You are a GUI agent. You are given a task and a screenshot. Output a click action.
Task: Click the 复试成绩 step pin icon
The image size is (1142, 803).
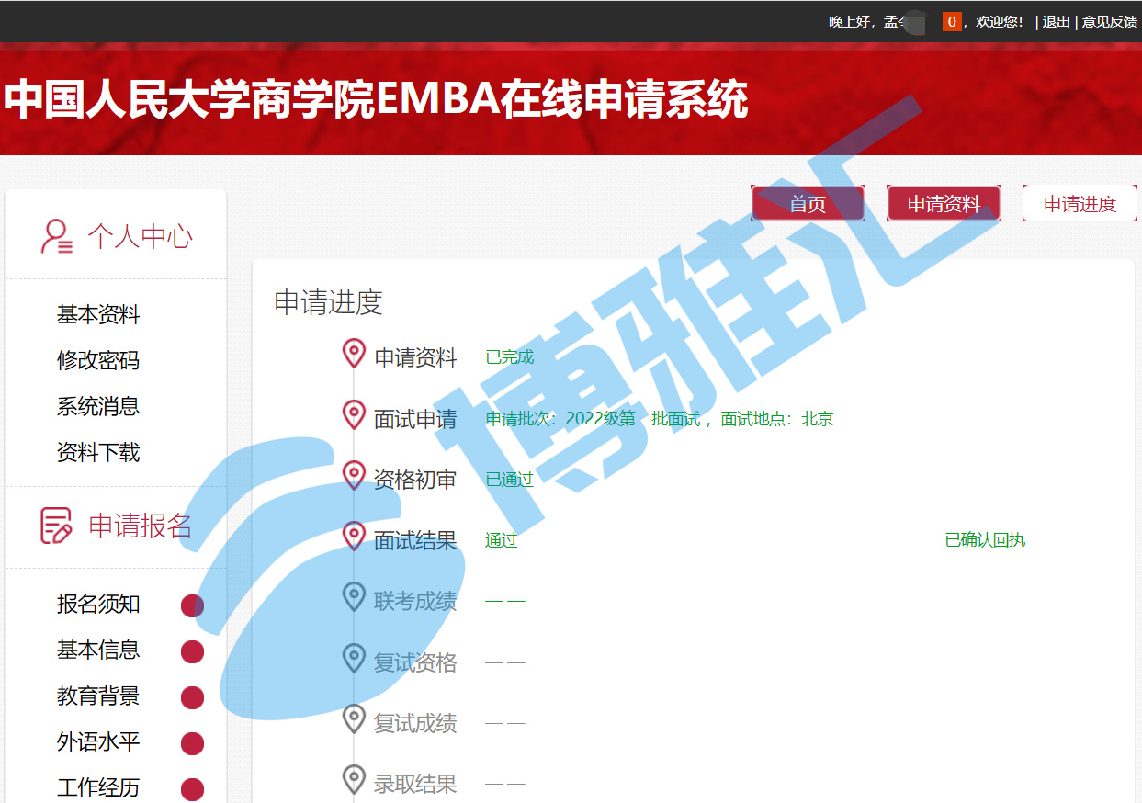click(x=354, y=718)
